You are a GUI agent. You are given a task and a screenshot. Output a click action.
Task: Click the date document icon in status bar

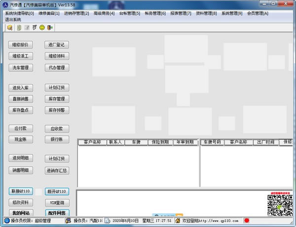coord(108,221)
